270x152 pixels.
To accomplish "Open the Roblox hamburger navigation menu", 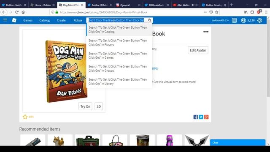I will 5,20.
